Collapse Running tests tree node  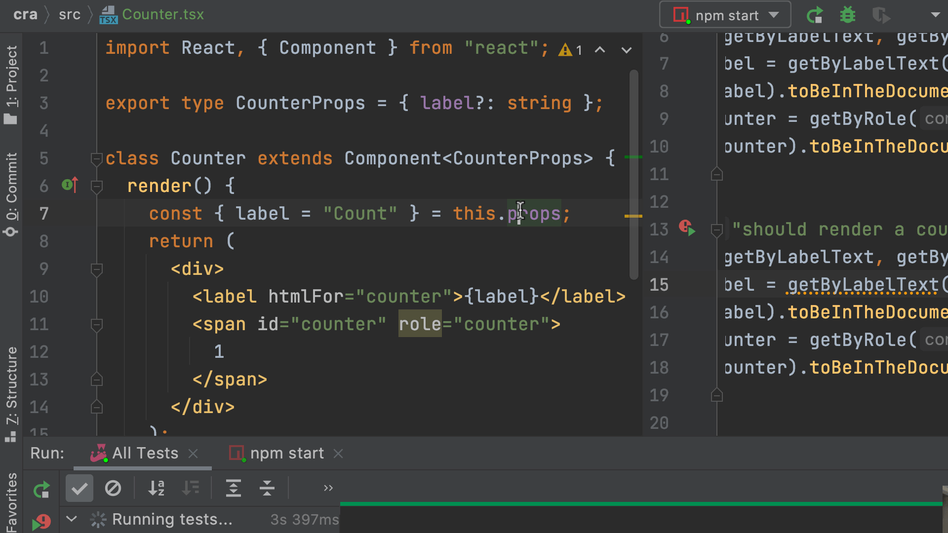72,519
